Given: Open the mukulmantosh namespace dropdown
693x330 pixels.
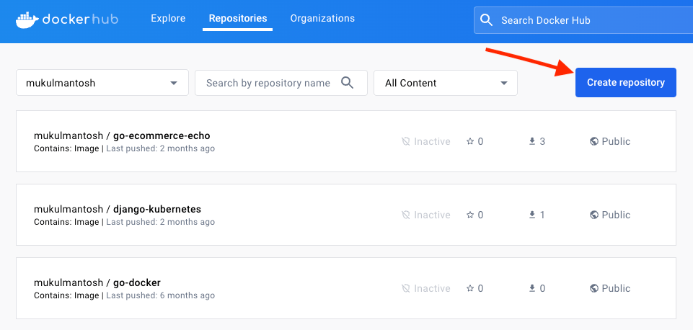Looking at the screenshot, I should (x=102, y=83).
